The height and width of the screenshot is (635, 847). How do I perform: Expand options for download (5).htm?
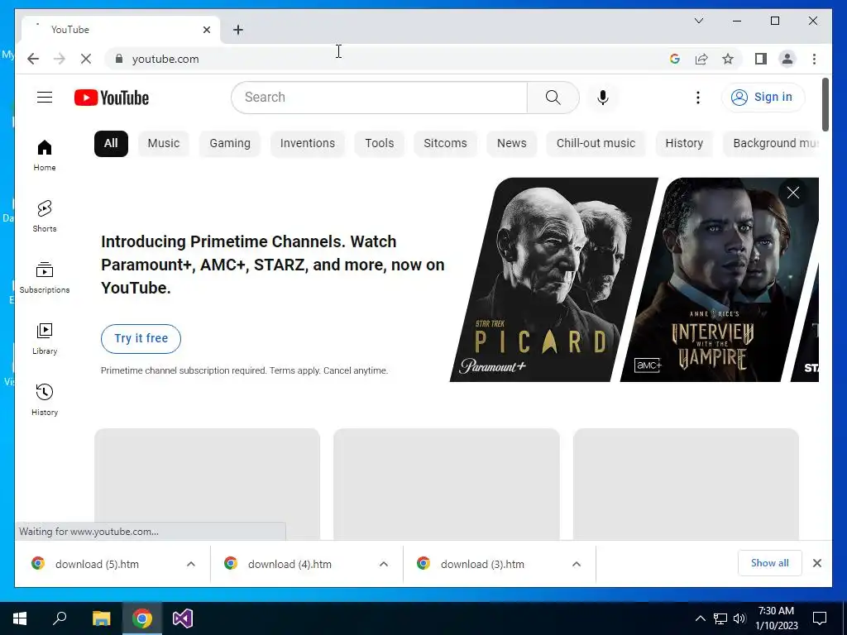pyautogui.click(x=191, y=564)
